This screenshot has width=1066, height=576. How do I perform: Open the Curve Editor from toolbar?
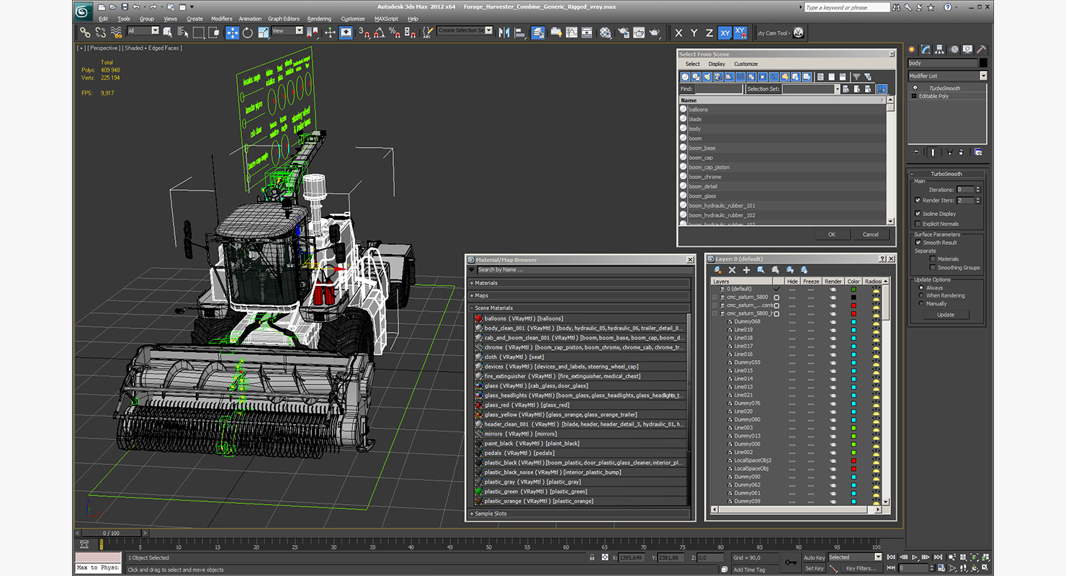(572, 32)
